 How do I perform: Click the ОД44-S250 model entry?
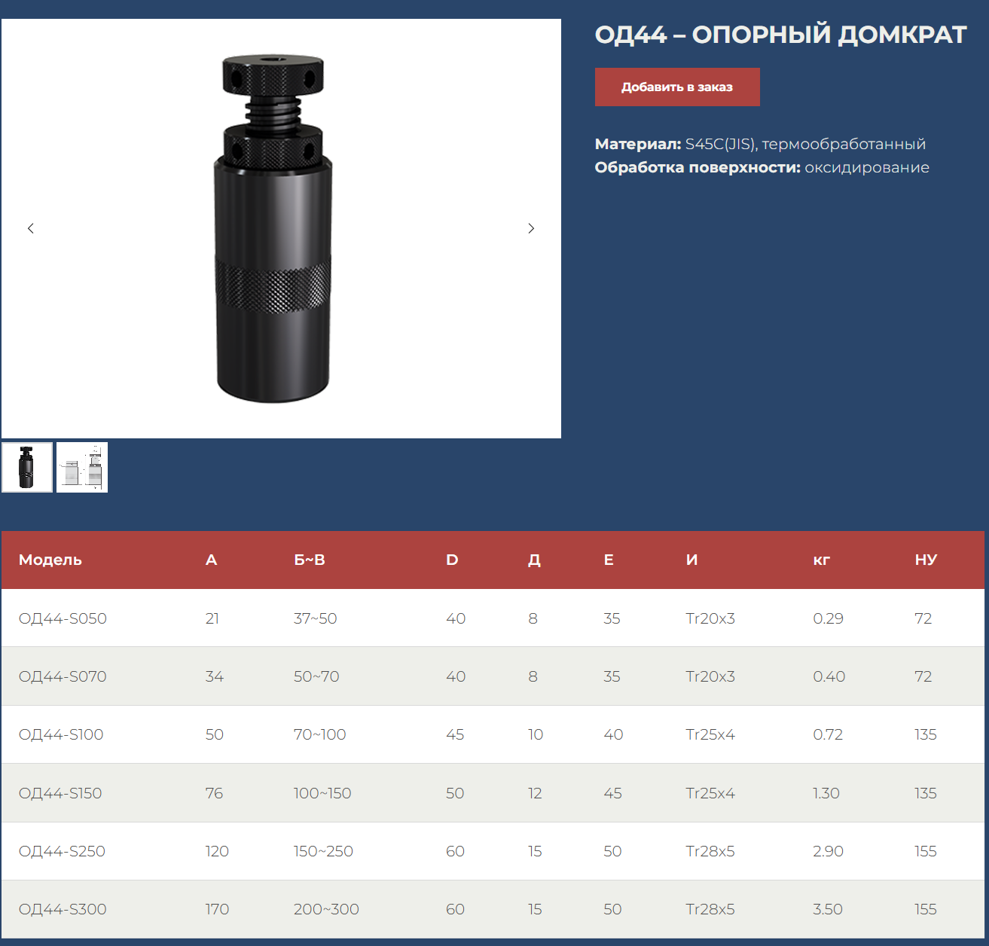62,851
